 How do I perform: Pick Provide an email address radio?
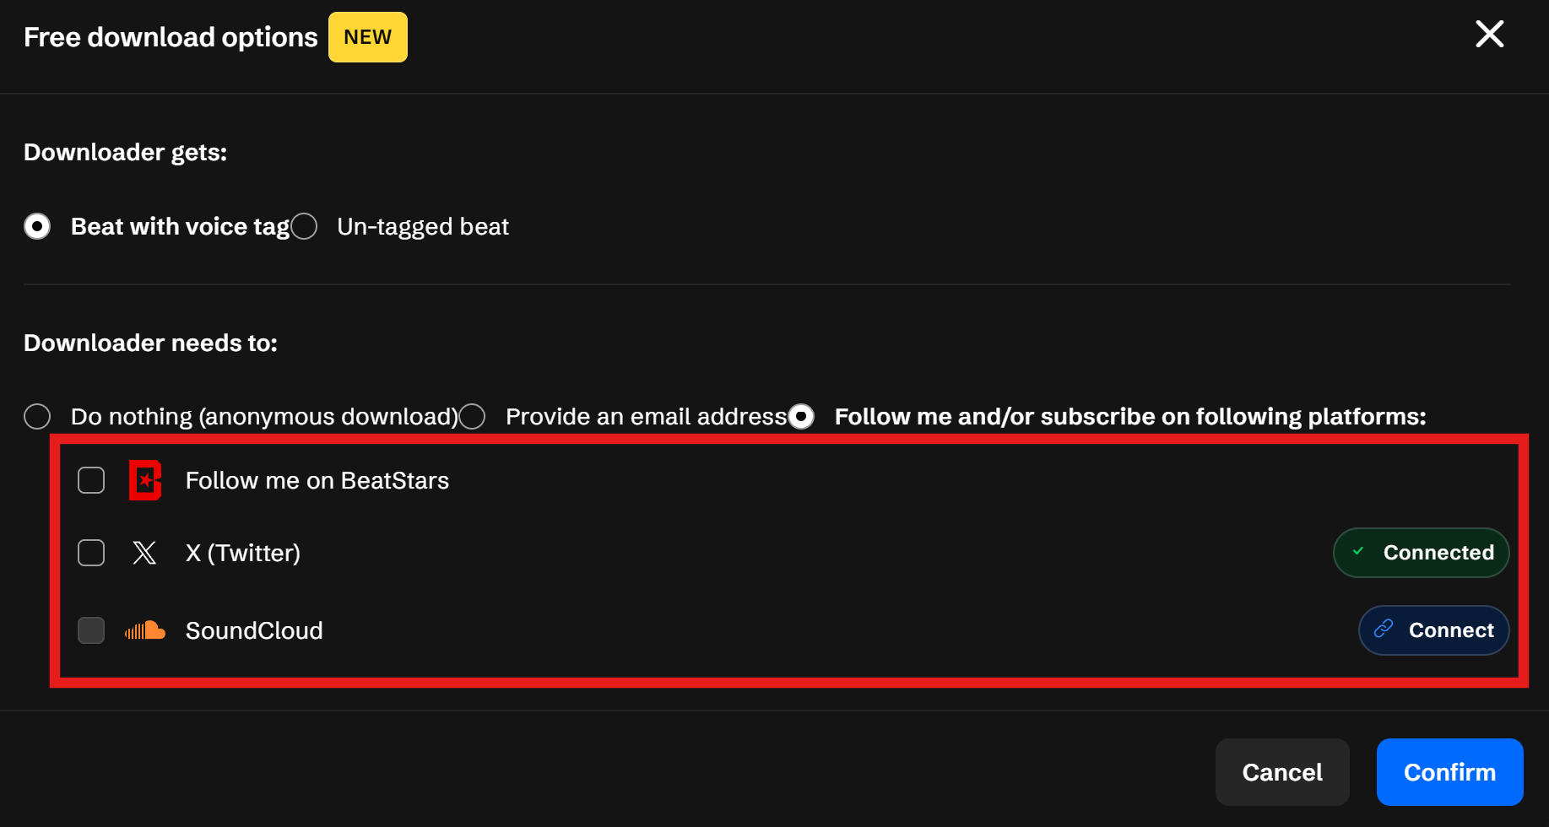tap(473, 416)
